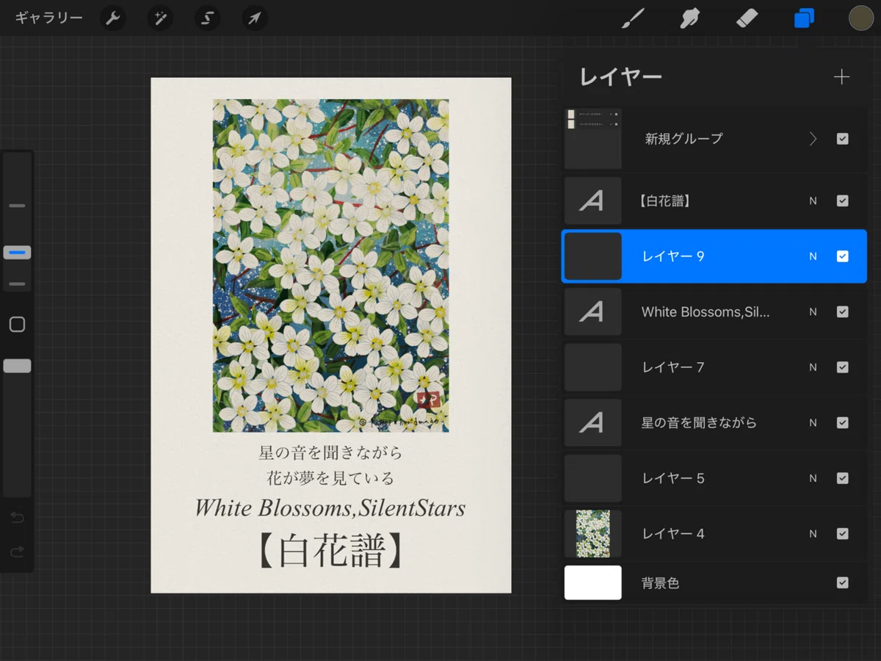Select the 背景色 row label
This screenshot has width=881, height=661.
pos(661,583)
